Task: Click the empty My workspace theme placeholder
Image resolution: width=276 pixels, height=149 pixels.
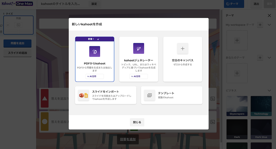Action: pos(237,40)
